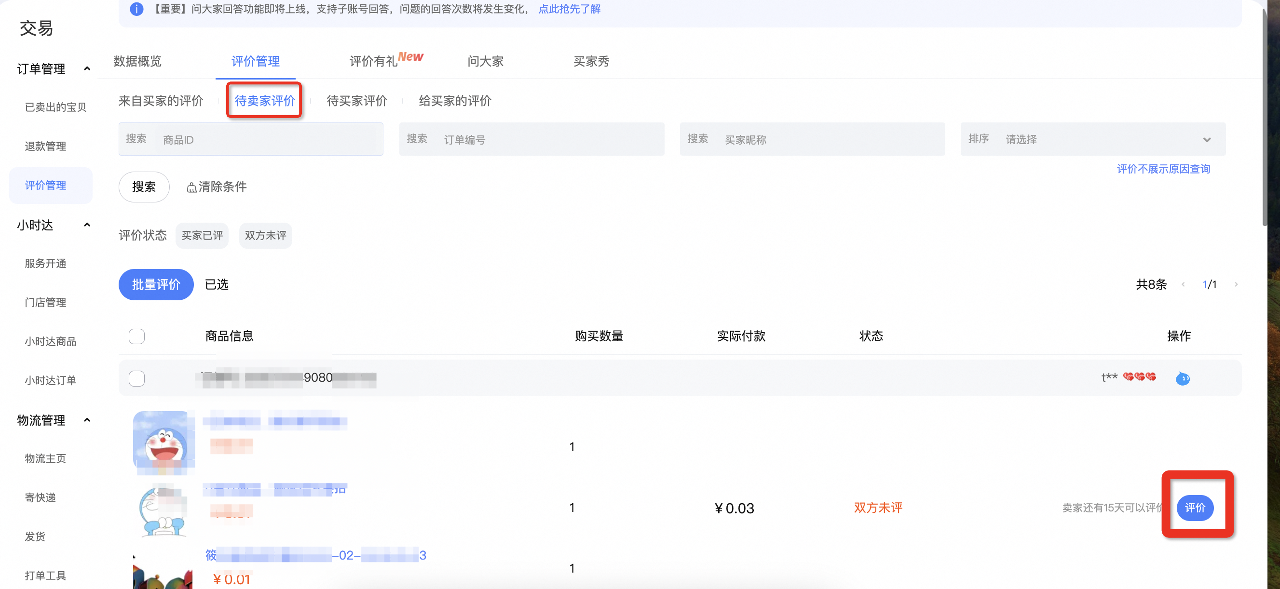Collapse the 小时达 sidebar section

coord(87,225)
